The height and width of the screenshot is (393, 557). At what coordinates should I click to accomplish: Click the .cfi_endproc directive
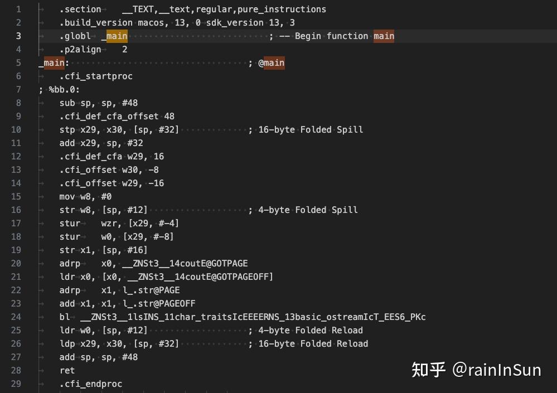coord(91,384)
